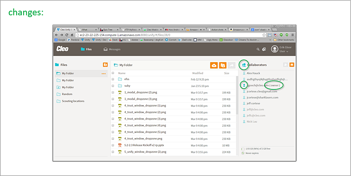Click the orange cloud upload button
The image size is (351, 176).
(x=214, y=65)
